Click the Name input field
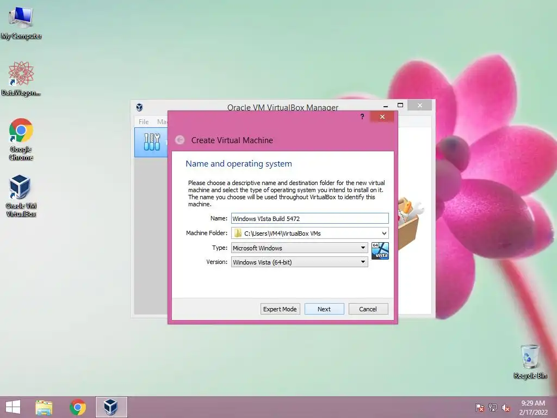 [x=310, y=218]
